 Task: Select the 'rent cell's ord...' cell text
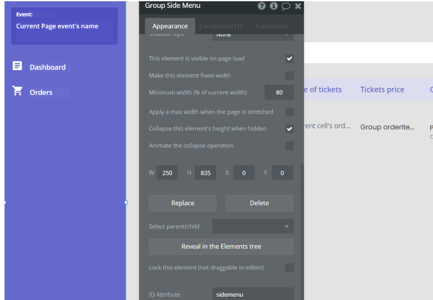point(327,126)
